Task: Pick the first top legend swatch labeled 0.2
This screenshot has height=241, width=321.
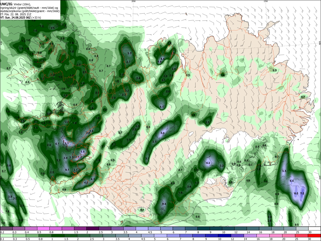Action: 7,229
